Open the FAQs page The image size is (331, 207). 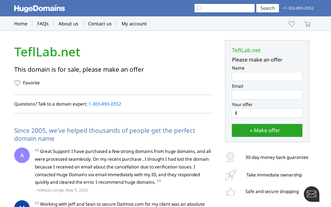point(43,24)
